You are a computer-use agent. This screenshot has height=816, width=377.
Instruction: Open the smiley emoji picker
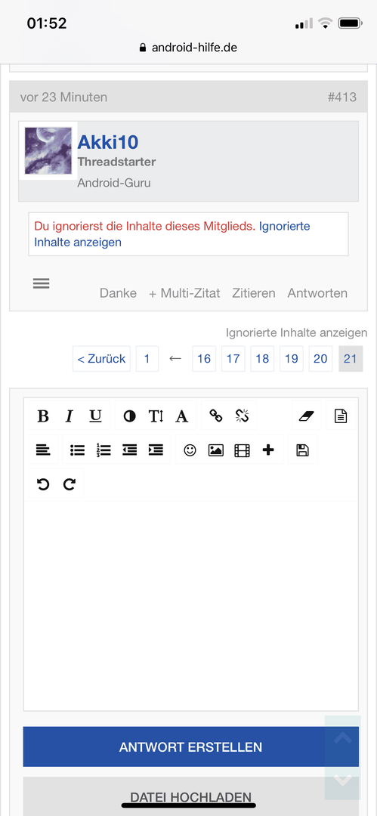pos(190,450)
